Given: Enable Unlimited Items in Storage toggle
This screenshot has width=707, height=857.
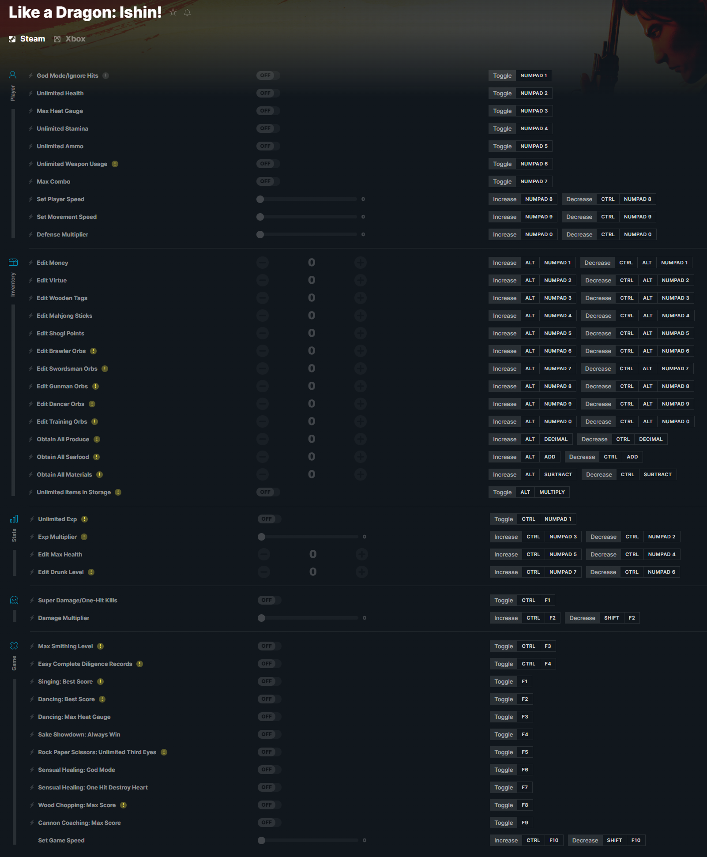Looking at the screenshot, I should tap(268, 492).
